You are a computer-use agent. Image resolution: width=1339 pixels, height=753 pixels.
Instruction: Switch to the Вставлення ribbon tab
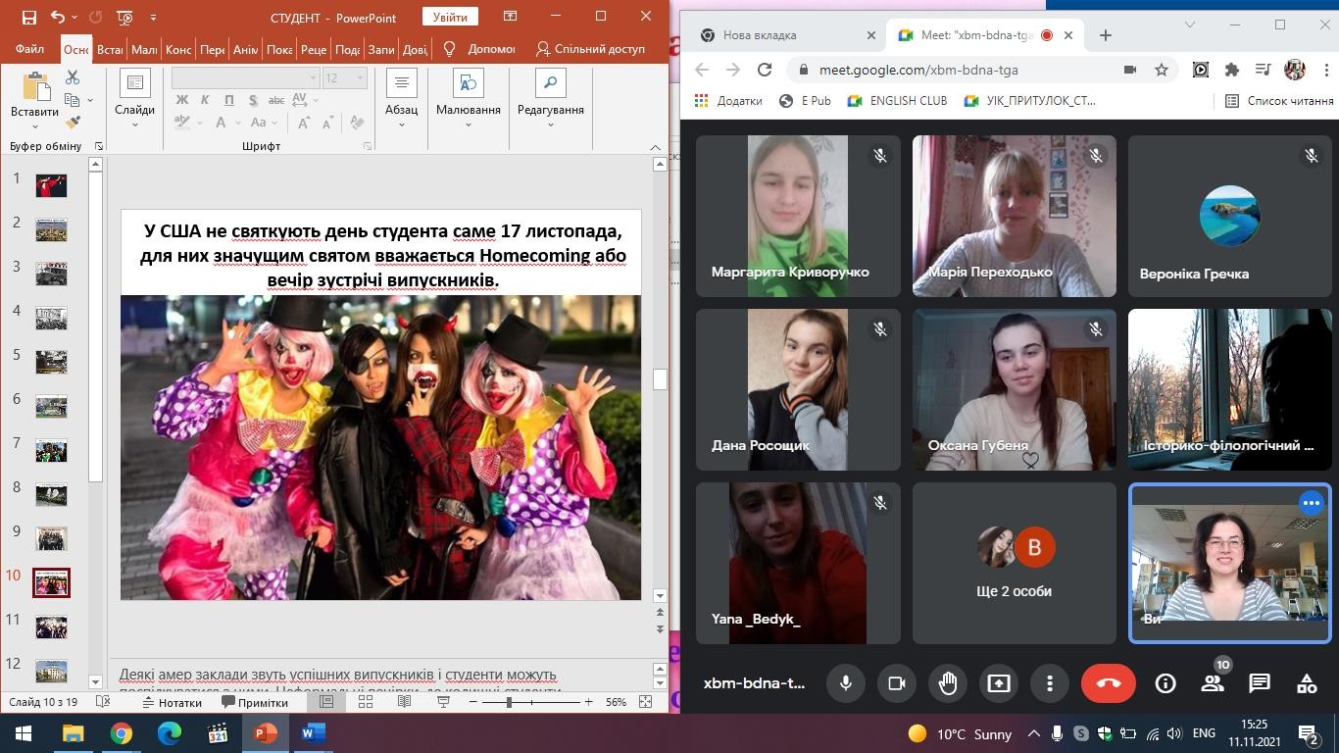coord(110,49)
